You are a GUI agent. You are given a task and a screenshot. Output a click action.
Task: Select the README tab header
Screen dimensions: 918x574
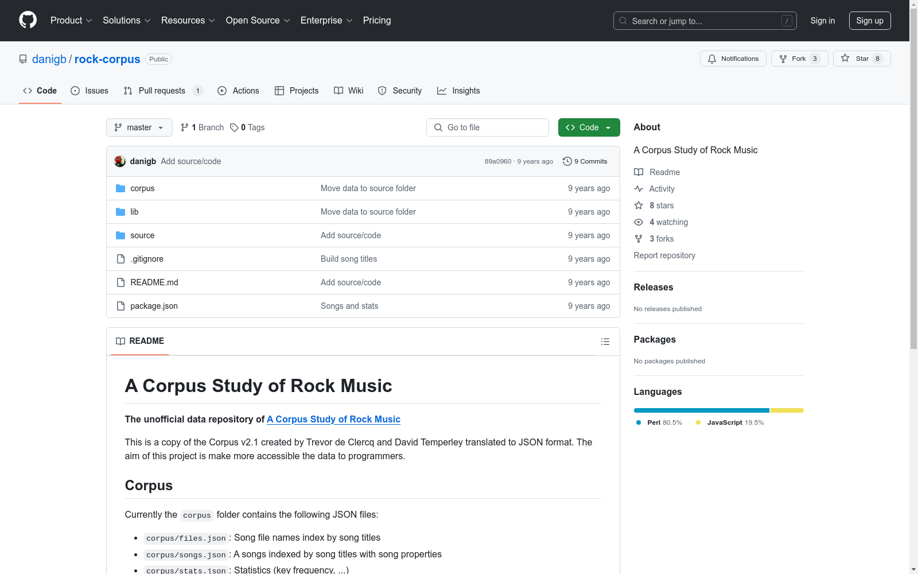point(140,341)
